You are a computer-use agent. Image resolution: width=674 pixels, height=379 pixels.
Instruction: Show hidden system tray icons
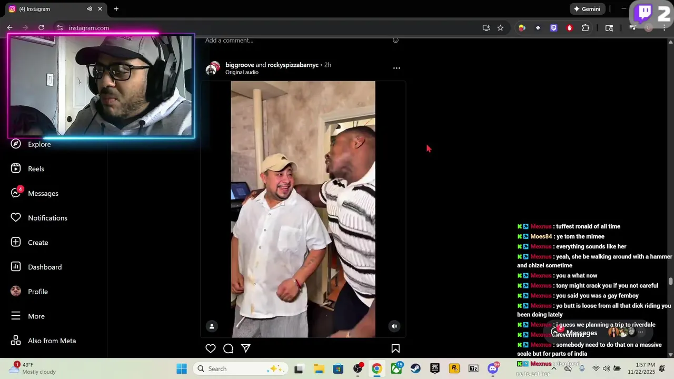pos(554,368)
